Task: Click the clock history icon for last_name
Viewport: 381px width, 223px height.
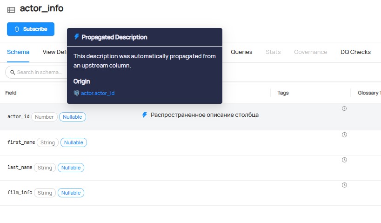Action: pyautogui.click(x=344, y=160)
